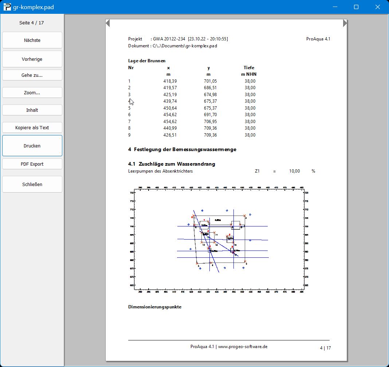The image size is (389, 367).
Task: Click the Dimensionierungspunkte heading
Action: [x=154, y=307]
